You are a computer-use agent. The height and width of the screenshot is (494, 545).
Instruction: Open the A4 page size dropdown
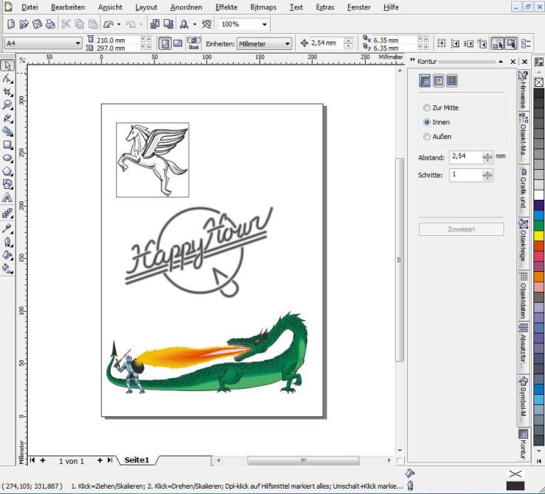[78, 44]
